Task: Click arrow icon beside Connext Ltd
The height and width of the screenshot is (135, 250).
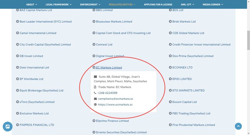Action: [x=94, y=44]
